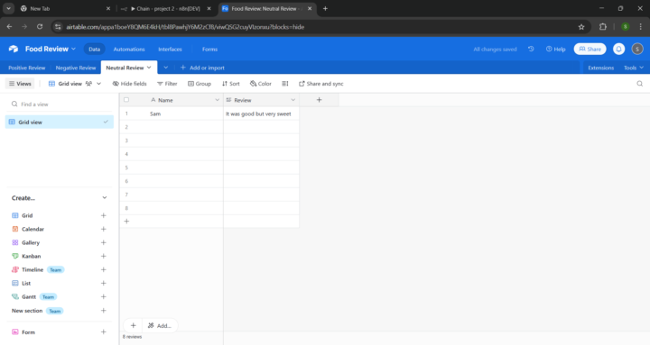Open the Tools dropdown
Viewport: 650px width, 345px height.
(x=634, y=68)
